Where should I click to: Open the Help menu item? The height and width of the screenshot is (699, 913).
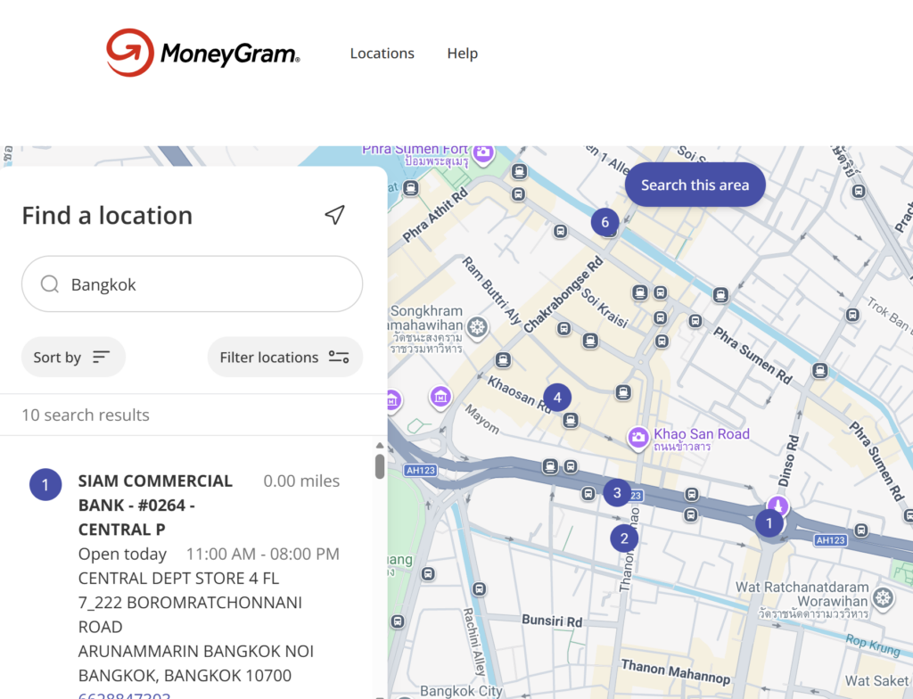pyautogui.click(x=462, y=53)
